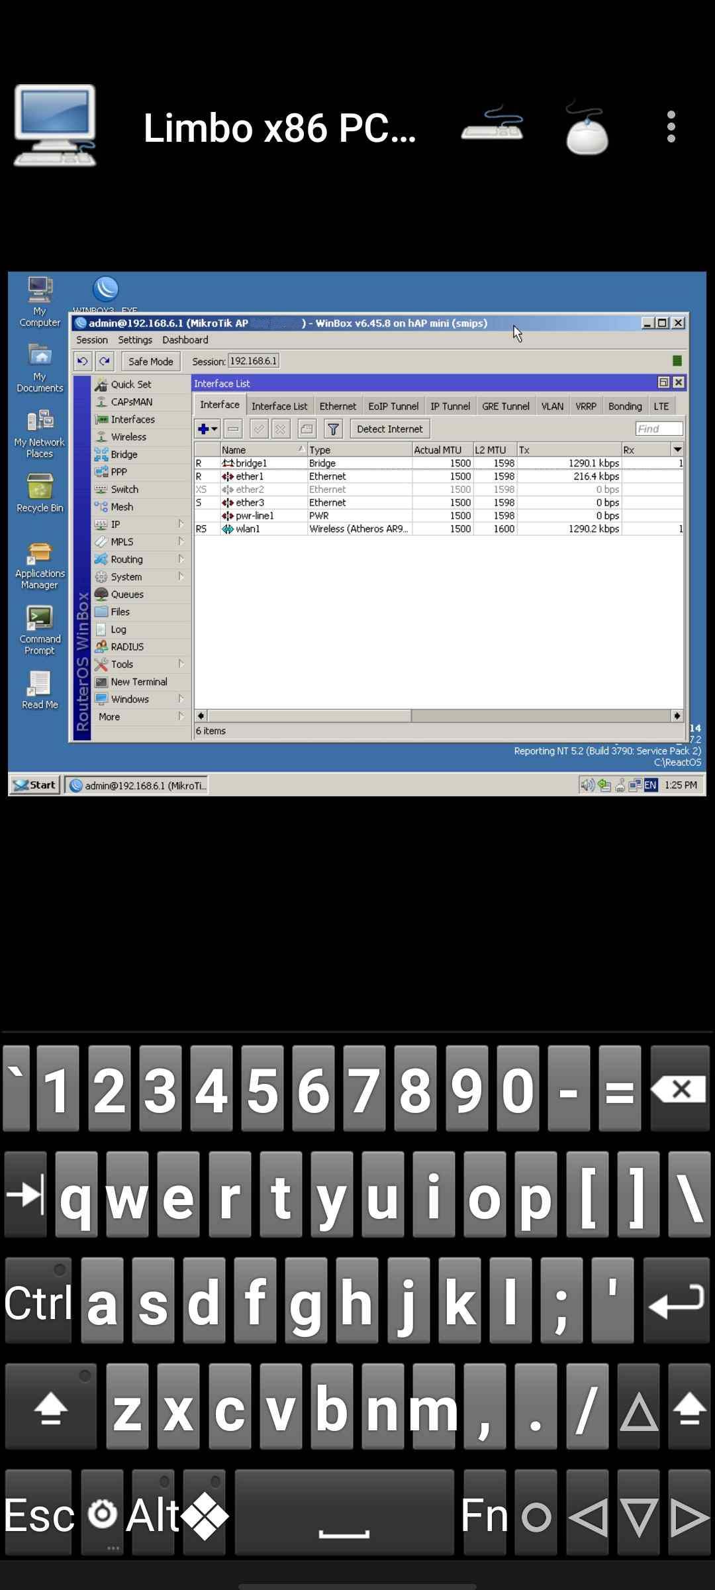
Task: Click the volume icon in system tray
Action: [x=587, y=786]
